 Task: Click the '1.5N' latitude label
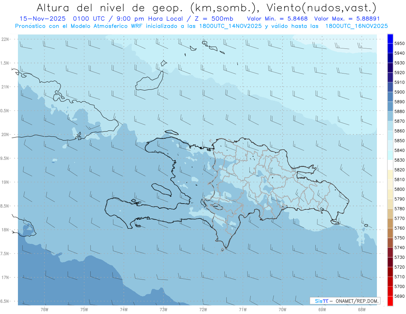[5, 63]
